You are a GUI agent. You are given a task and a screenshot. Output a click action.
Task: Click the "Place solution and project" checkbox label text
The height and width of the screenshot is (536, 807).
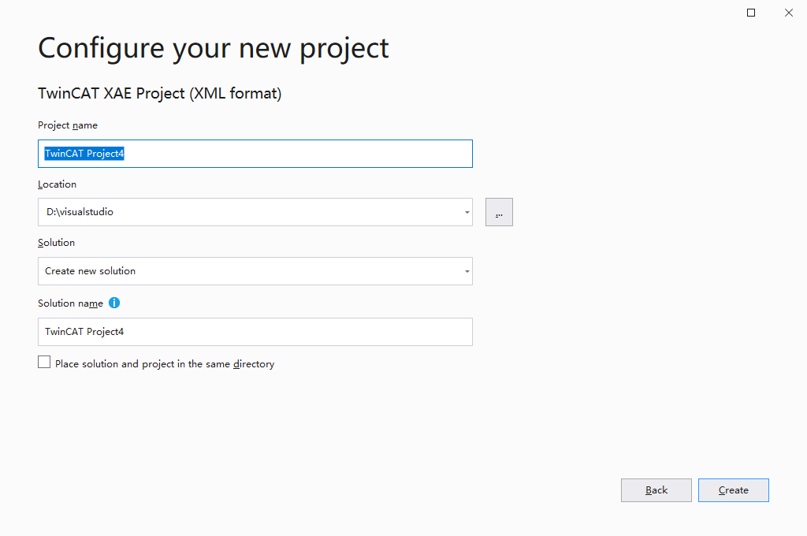(165, 364)
